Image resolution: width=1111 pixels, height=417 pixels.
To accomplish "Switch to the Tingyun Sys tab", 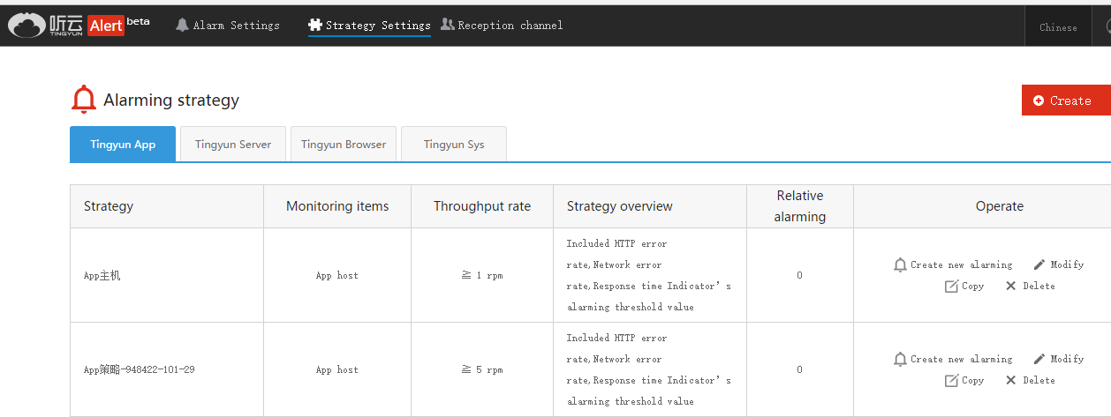I will pos(454,145).
